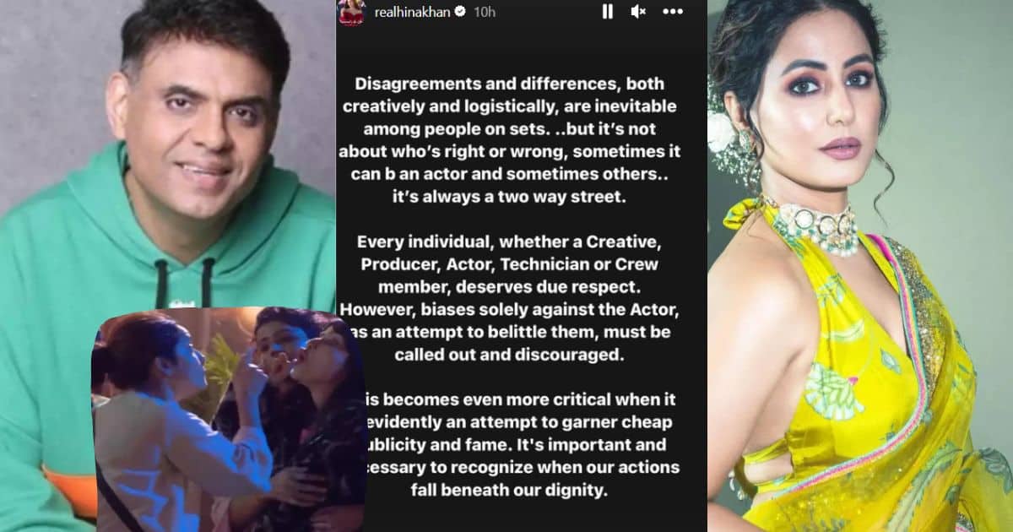
Task: Open the inset image of people arguing
Action: coord(230,419)
